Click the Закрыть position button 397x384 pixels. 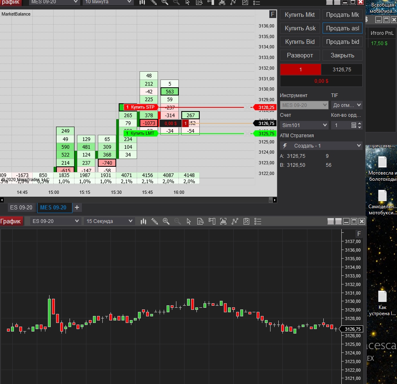tap(342, 55)
